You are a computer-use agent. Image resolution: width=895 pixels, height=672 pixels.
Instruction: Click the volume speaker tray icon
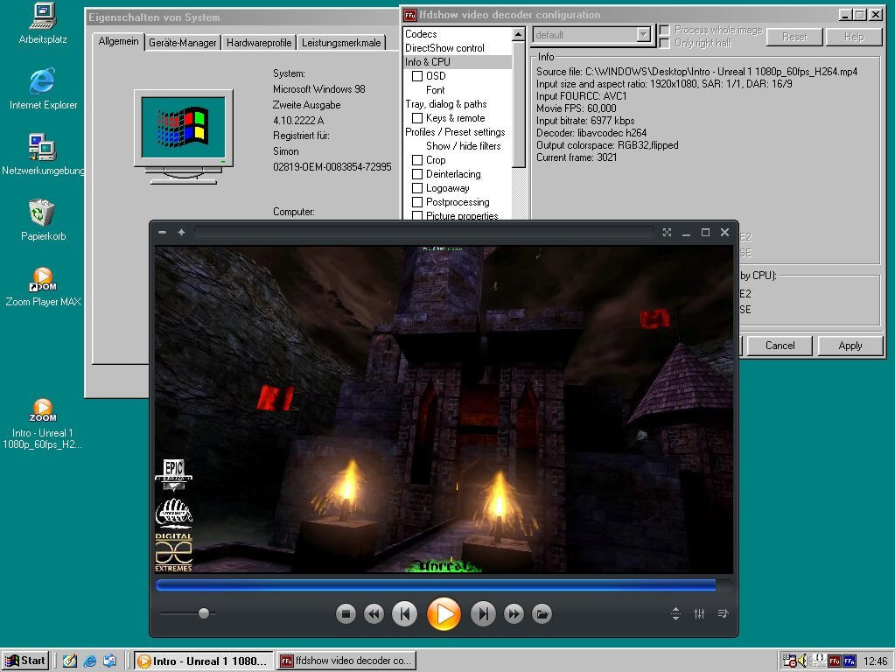click(803, 661)
